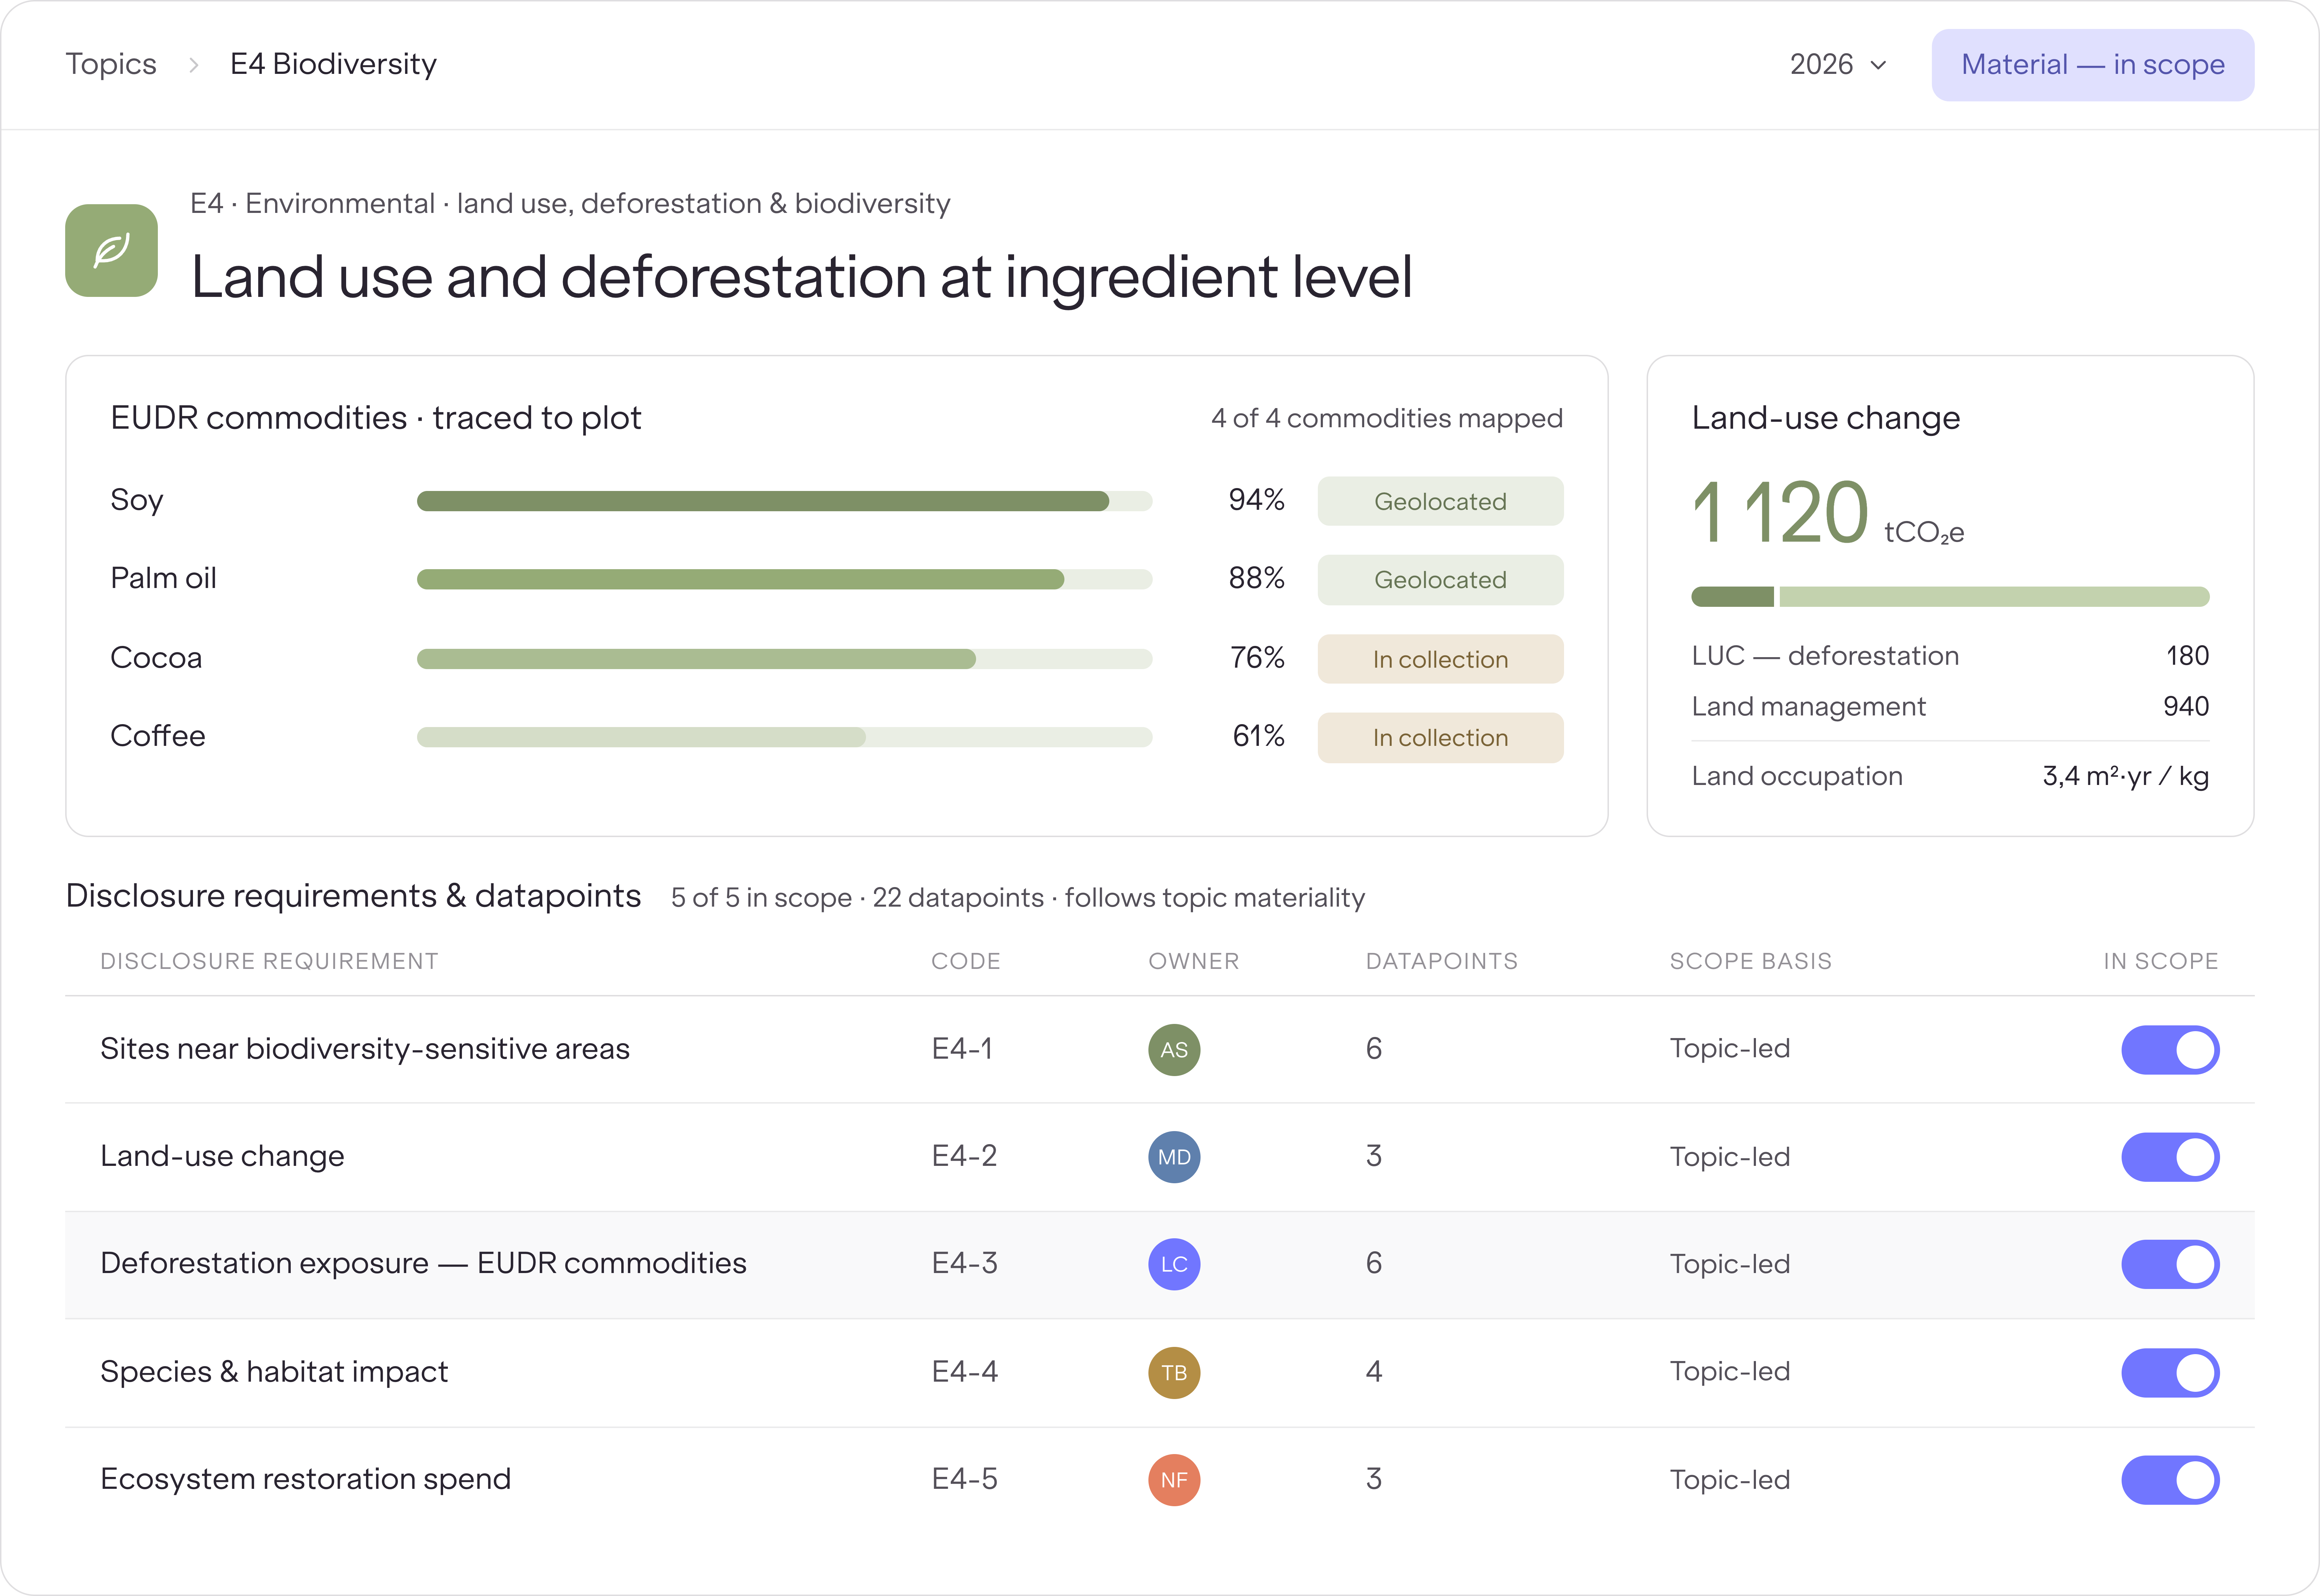Screen dimensions: 2320x1596
Task: Open Sites near biodiversity-sensitive areas requirement
Action: tap(1160, 1049)
